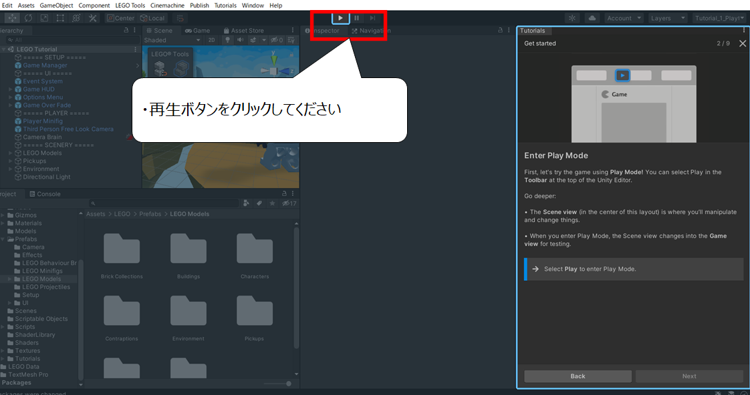The height and width of the screenshot is (395, 750).
Task: Open the Layers dropdown
Action: pos(668,18)
